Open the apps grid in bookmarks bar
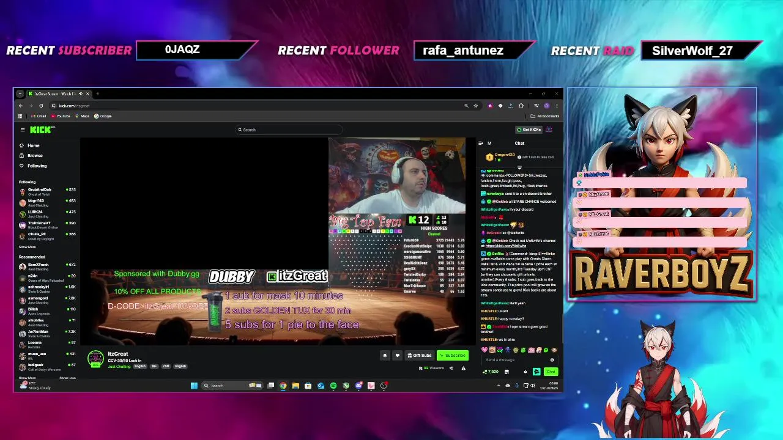Image resolution: width=783 pixels, height=440 pixels. (20, 116)
